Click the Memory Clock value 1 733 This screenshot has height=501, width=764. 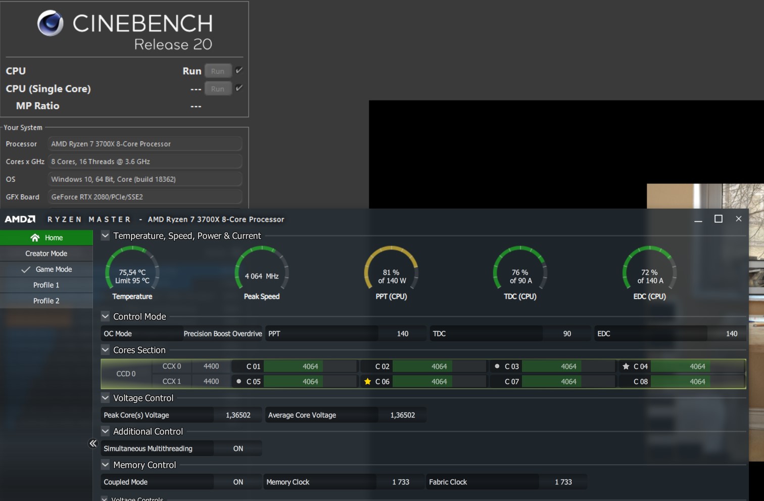point(400,482)
